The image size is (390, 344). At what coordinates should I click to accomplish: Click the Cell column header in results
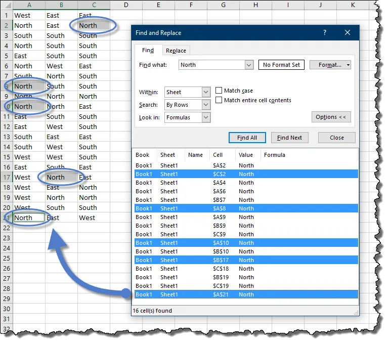click(x=223, y=155)
